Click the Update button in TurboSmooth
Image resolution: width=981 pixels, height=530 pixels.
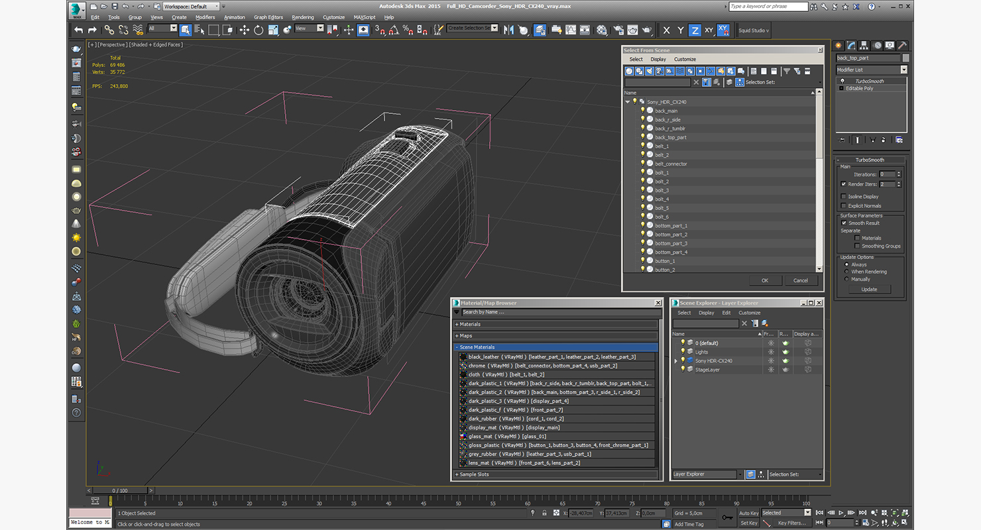[x=869, y=290]
